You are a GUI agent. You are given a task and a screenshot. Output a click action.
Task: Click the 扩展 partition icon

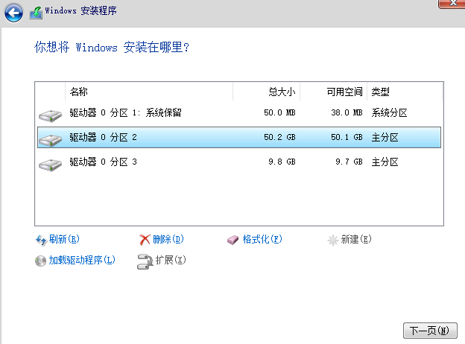click(x=145, y=261)
